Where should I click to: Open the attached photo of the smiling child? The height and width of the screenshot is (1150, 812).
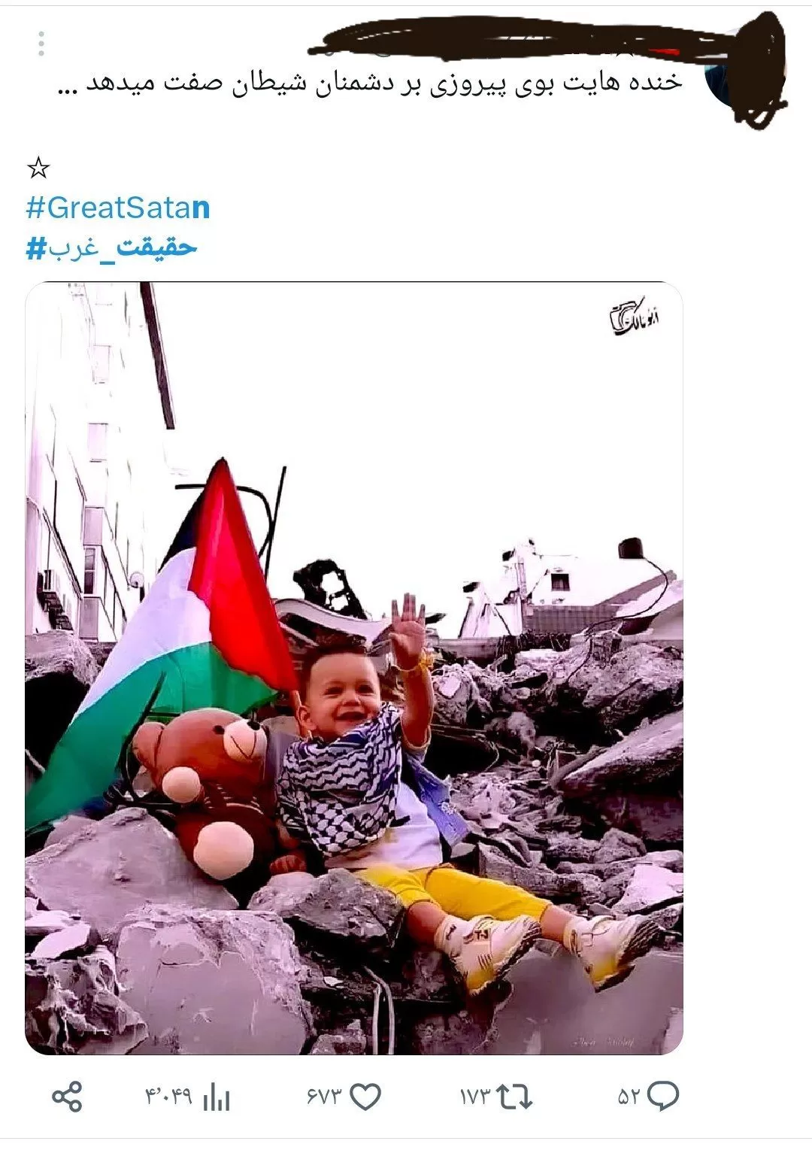click(354, 668)
